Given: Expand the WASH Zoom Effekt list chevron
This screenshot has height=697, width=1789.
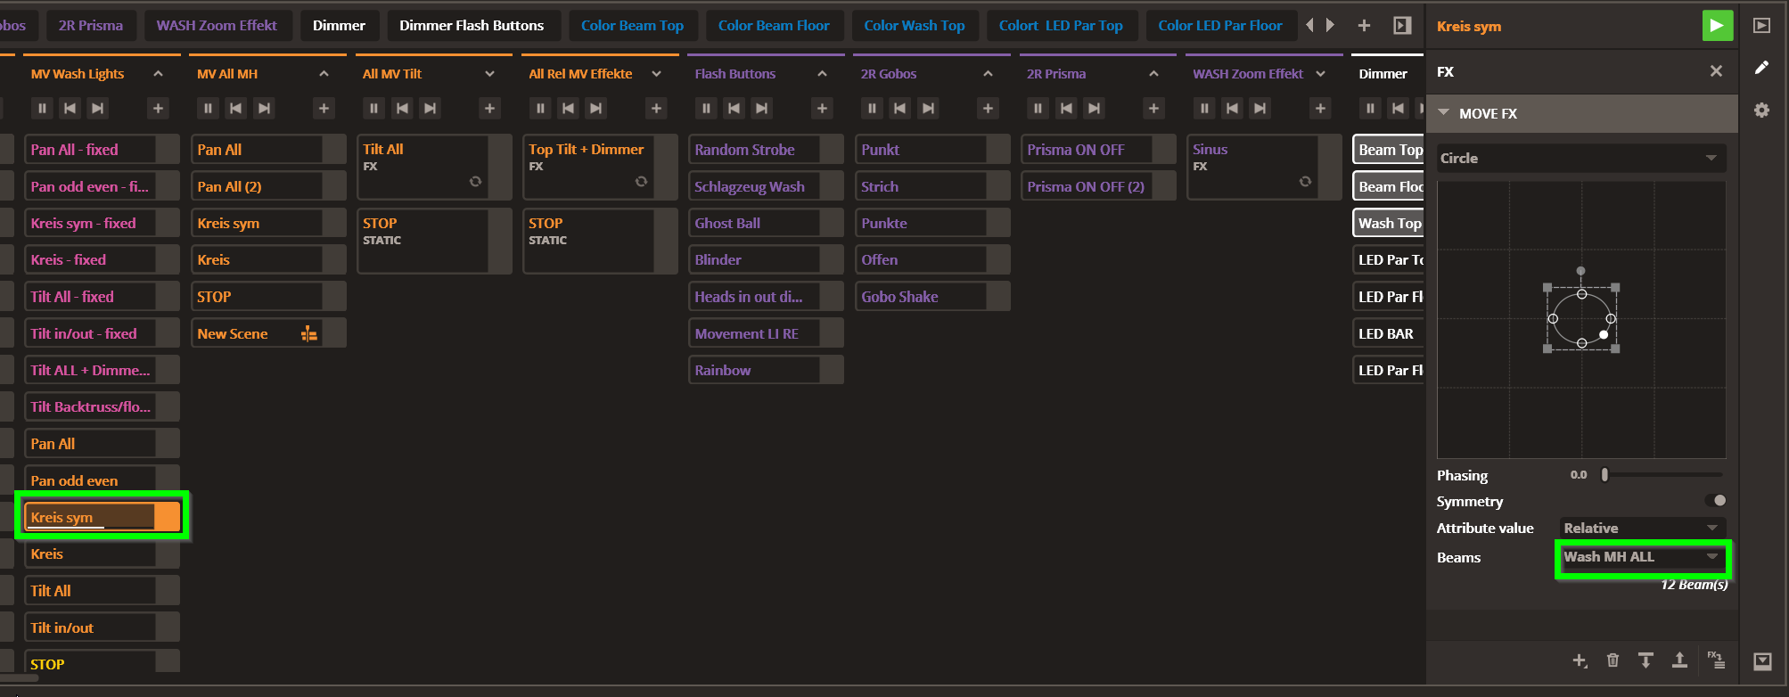Looking at the screenshot, I should click(1320, 73).
